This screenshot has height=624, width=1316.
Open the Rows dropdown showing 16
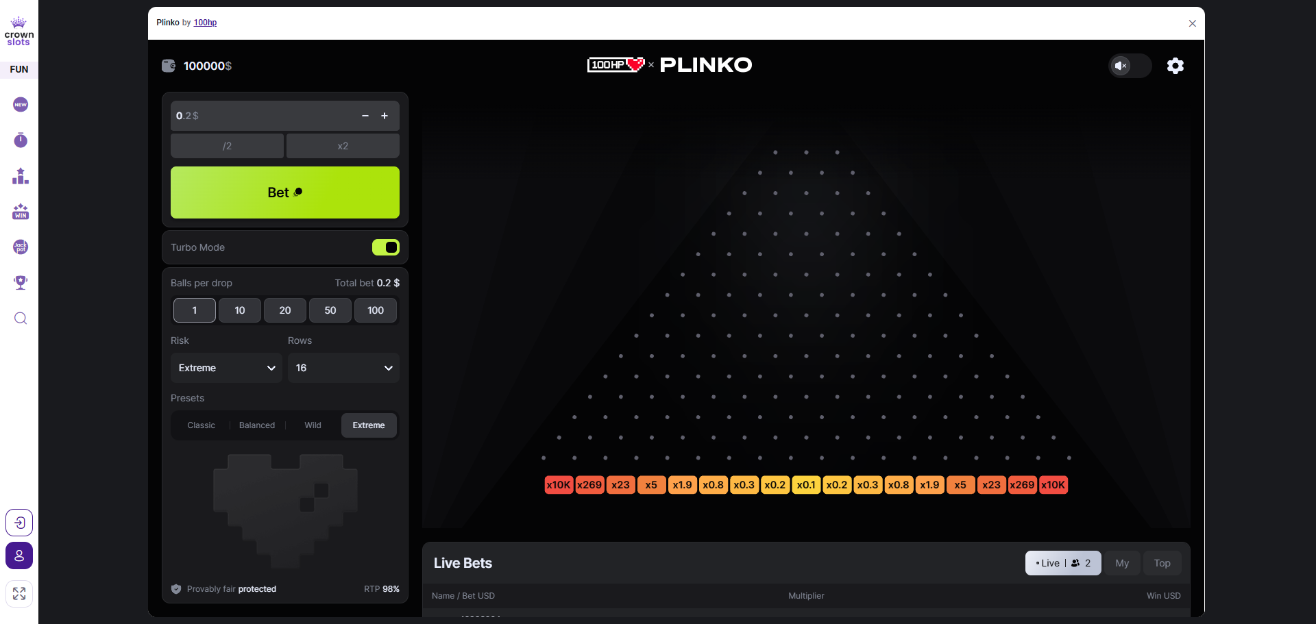tap(343, 368)
